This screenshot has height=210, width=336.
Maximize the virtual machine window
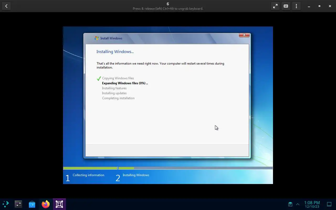(319, 6)
